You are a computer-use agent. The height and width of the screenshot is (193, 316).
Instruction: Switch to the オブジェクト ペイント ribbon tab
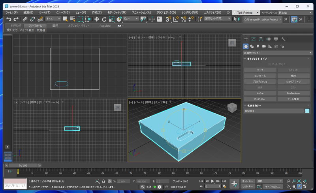(x=79, y=26)
